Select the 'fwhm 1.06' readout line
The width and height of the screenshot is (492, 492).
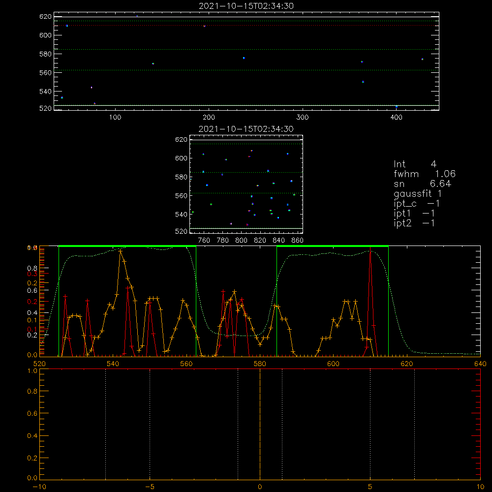pos(425,174)
